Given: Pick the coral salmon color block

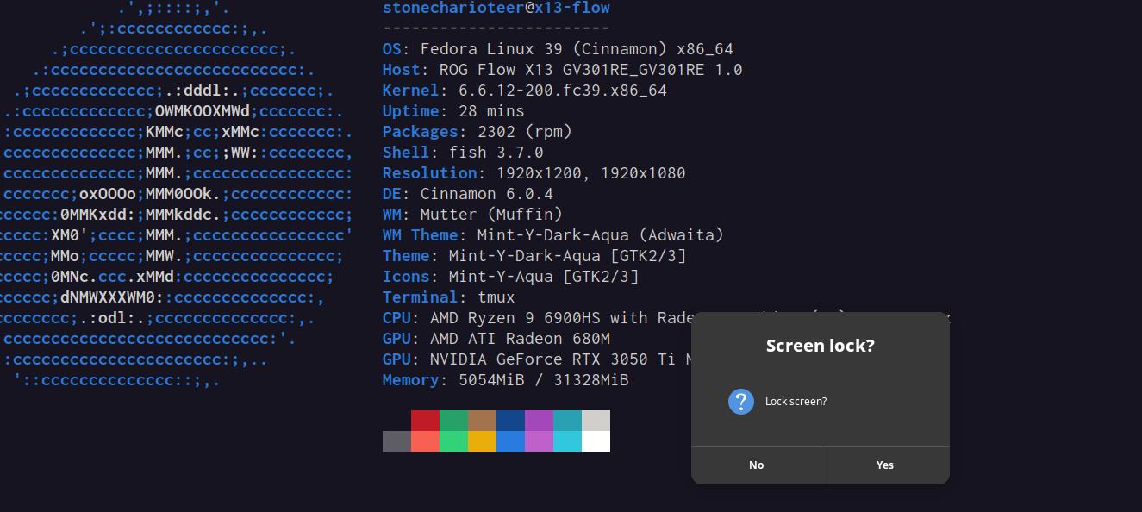Looking at the screenshot, I should (425, 441).
